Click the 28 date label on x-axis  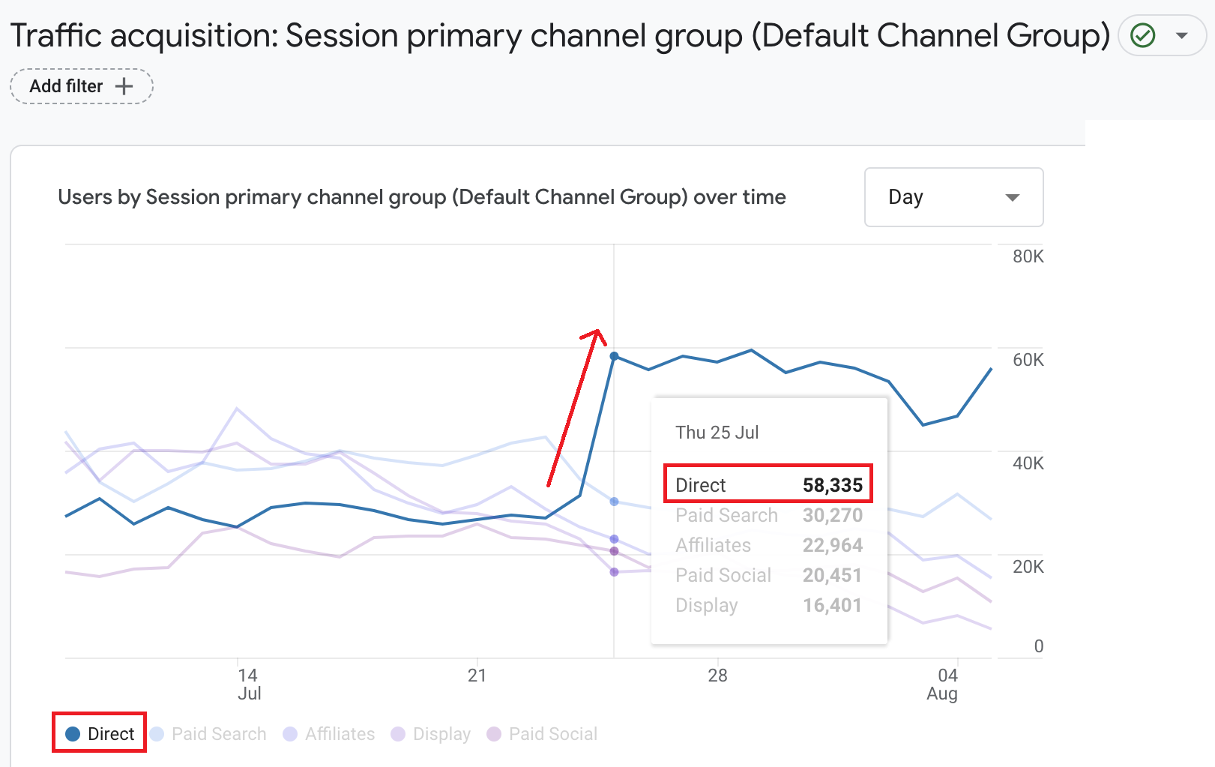(717, 676)
